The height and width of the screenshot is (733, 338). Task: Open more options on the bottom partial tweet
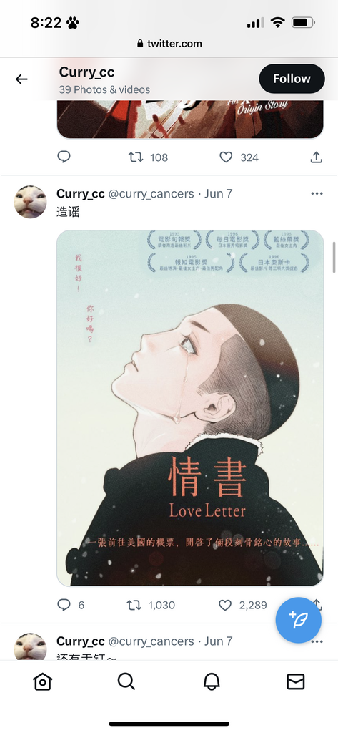317,641
